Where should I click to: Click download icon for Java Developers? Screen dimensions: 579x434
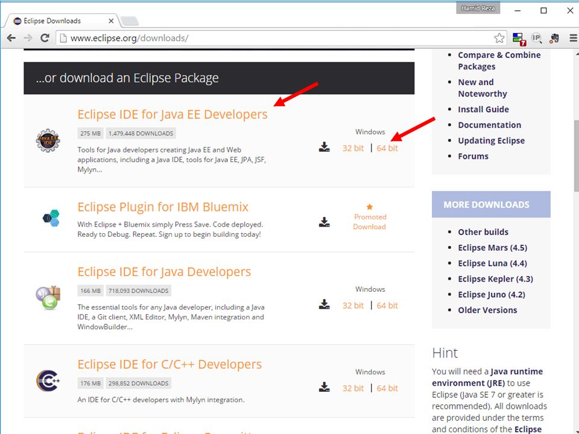[324, 304]
